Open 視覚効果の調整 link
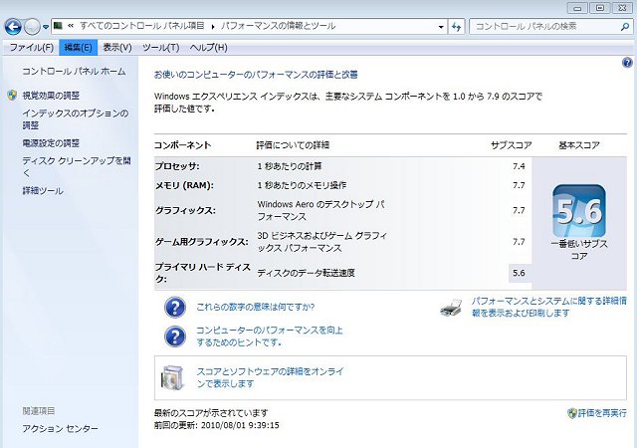Viewport: 637px width, 448px height. [51, 96]
